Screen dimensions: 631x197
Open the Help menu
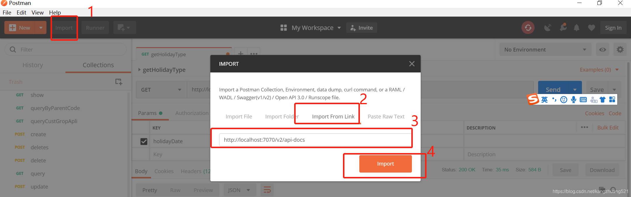(x=55, y=13)
